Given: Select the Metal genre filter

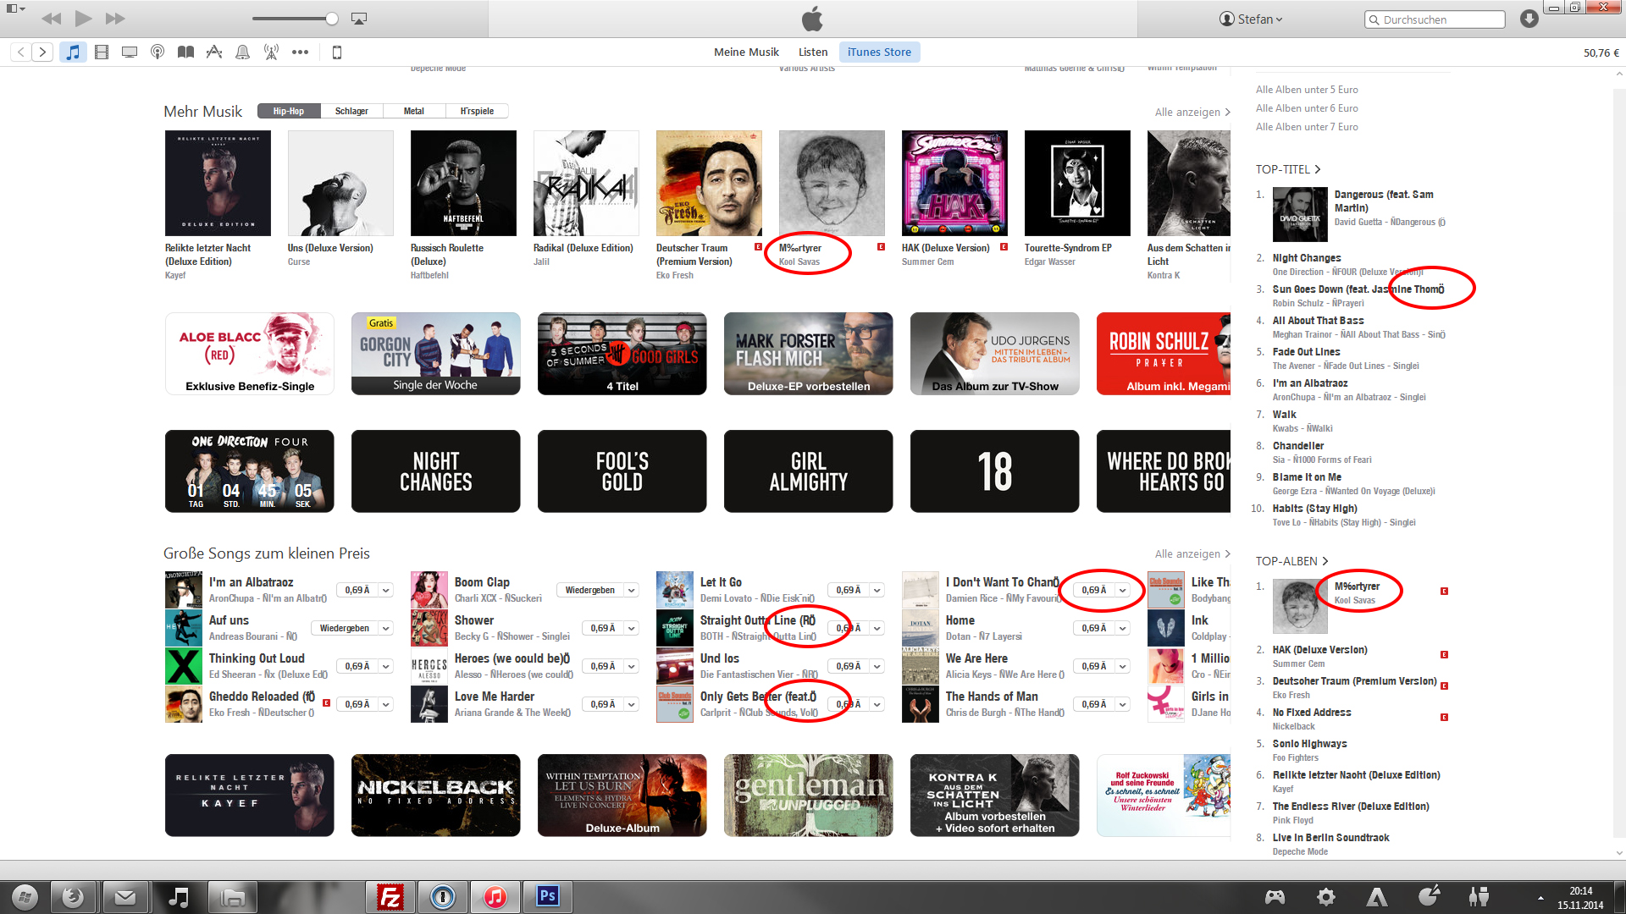Looking at the screenshot, I should tap(413, 111).
